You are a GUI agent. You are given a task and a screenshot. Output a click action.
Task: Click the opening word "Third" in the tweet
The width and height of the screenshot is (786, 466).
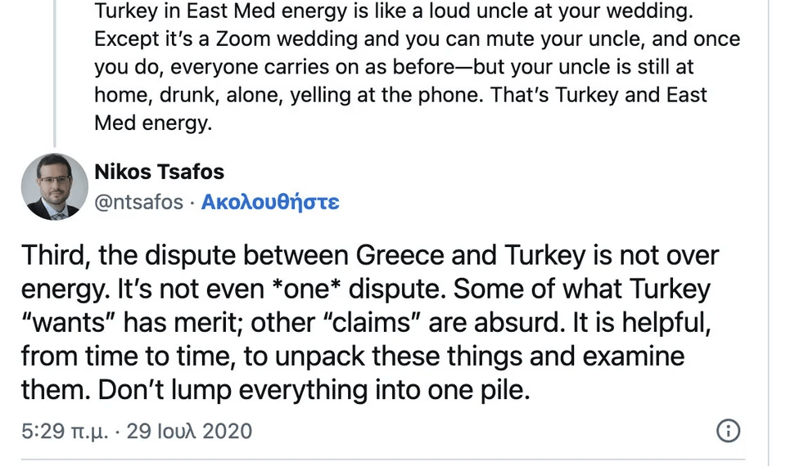tap(56, 255)
